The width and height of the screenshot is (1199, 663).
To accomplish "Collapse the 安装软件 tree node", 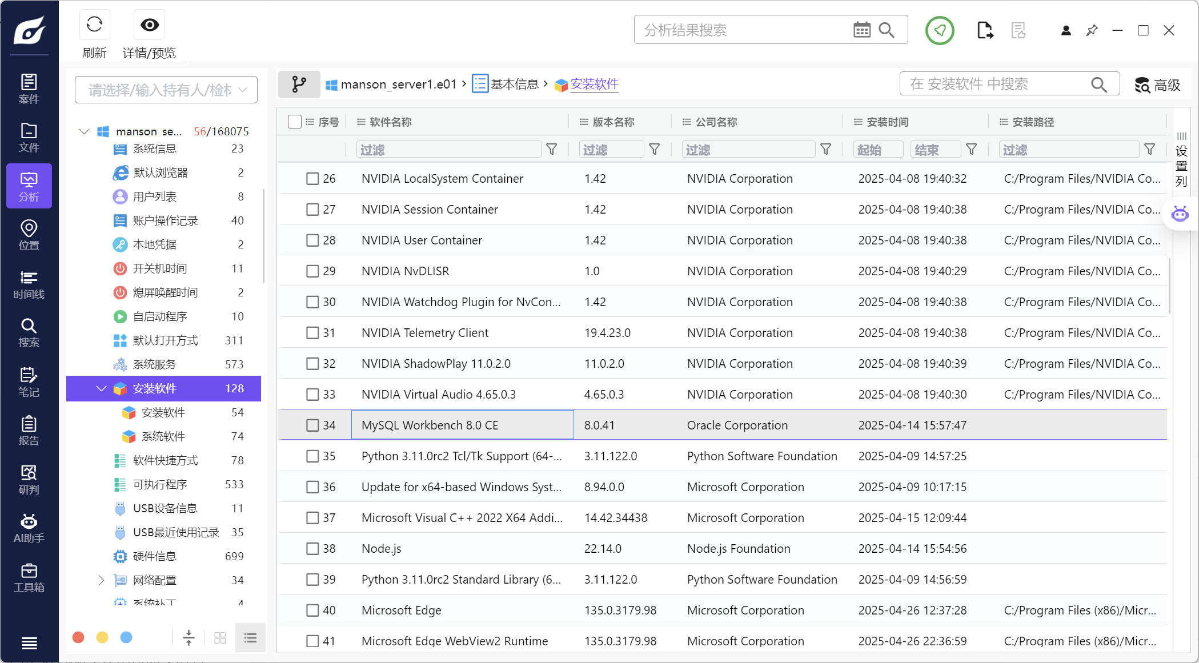I will point(101,388).
